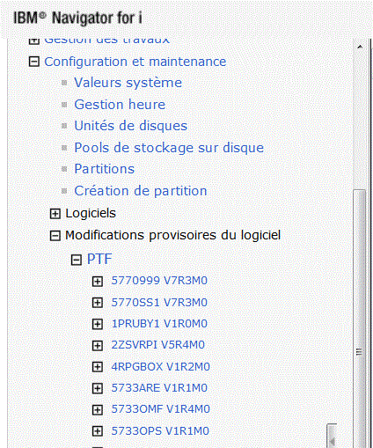This screenshot has width=373, height=448.
Task: Select Modifications provisoires du logiciel label
Action: click(x=173, y=235)
